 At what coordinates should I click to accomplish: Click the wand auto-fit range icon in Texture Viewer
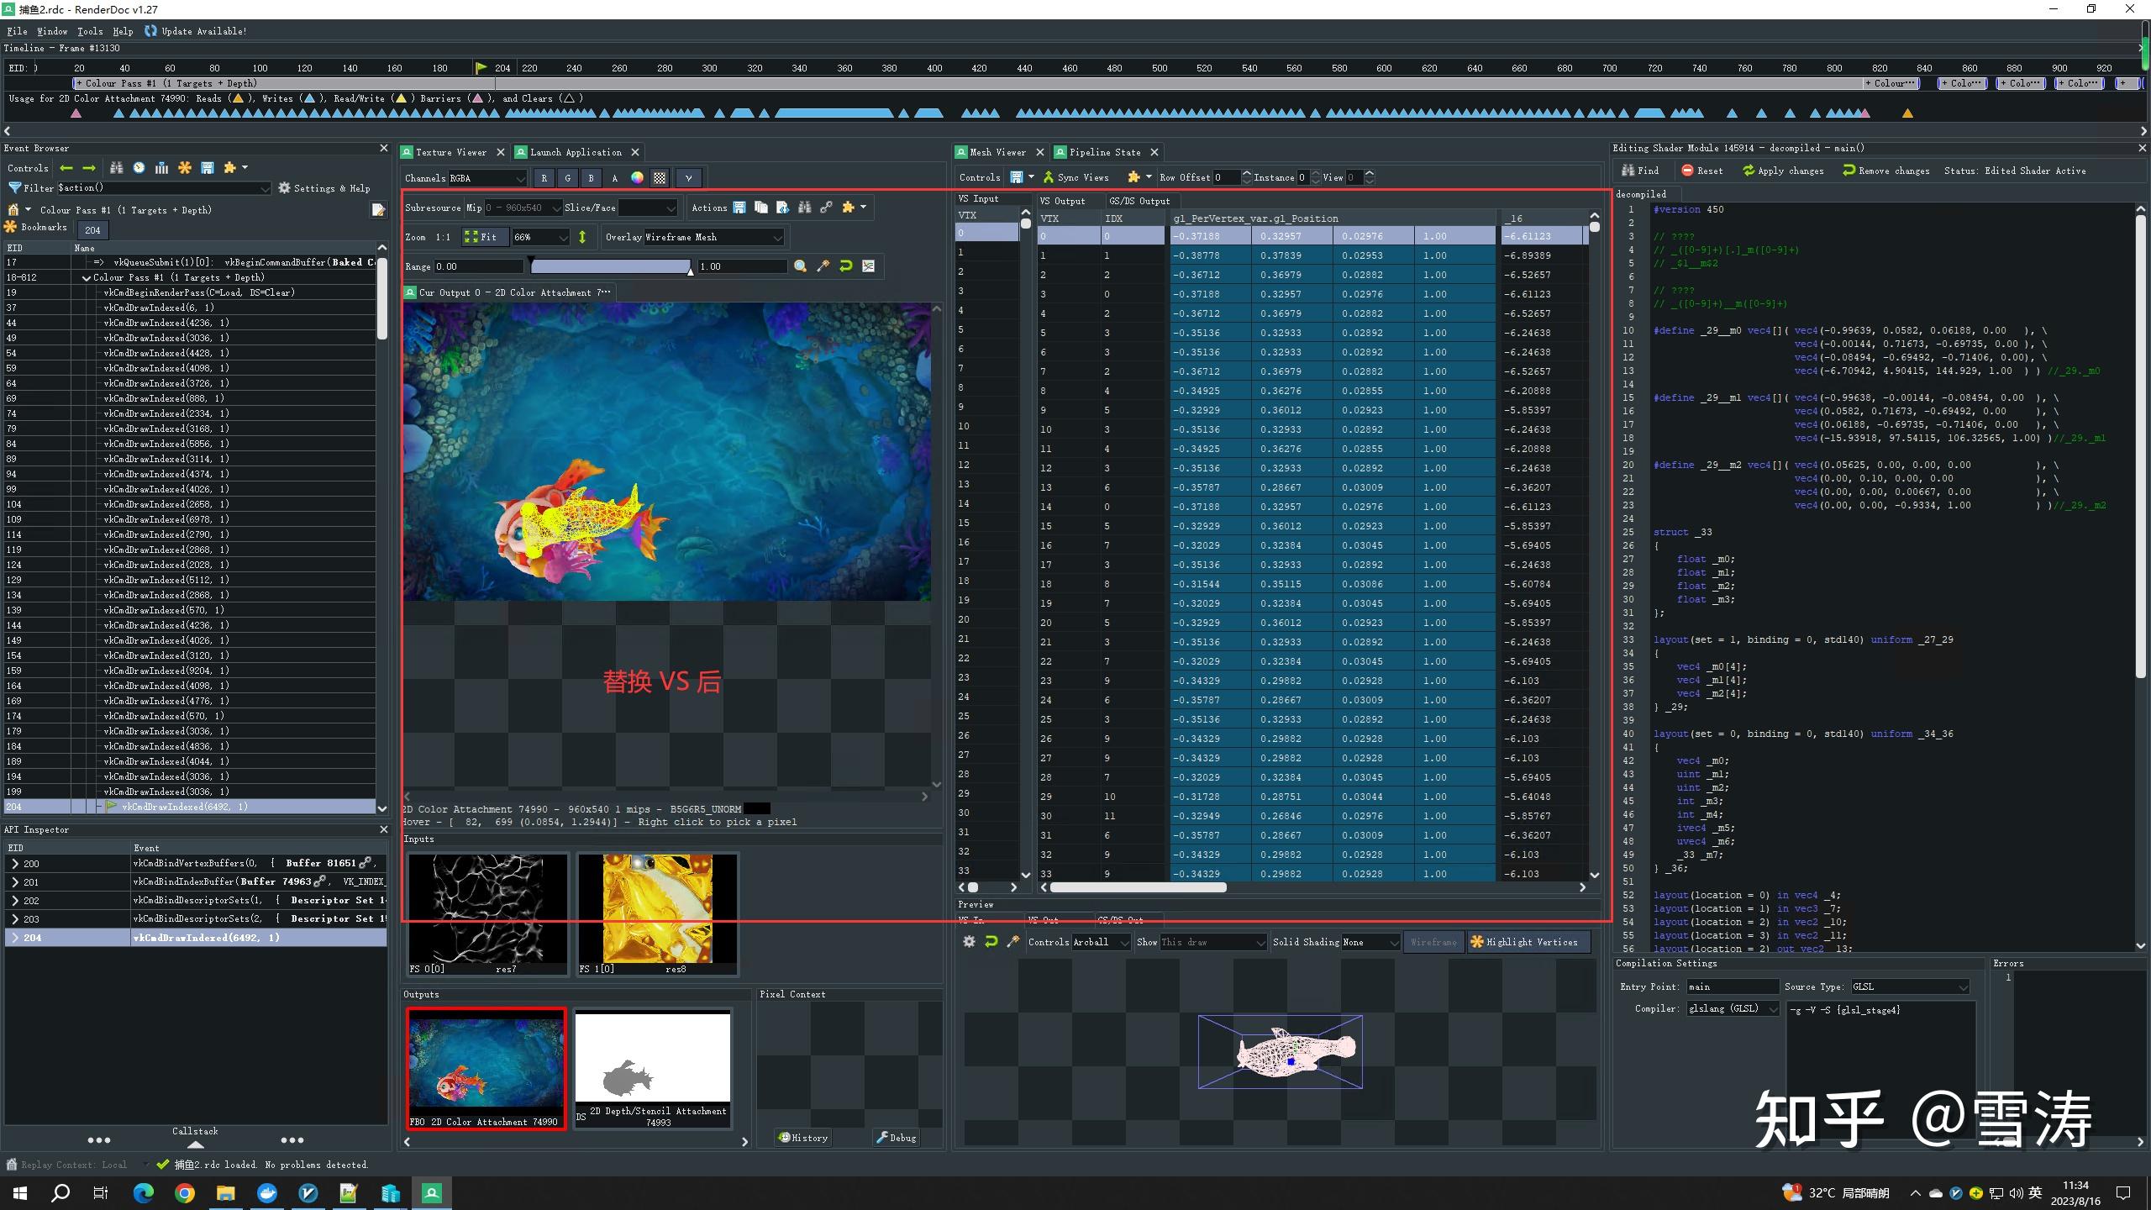(x=823, y=266)
